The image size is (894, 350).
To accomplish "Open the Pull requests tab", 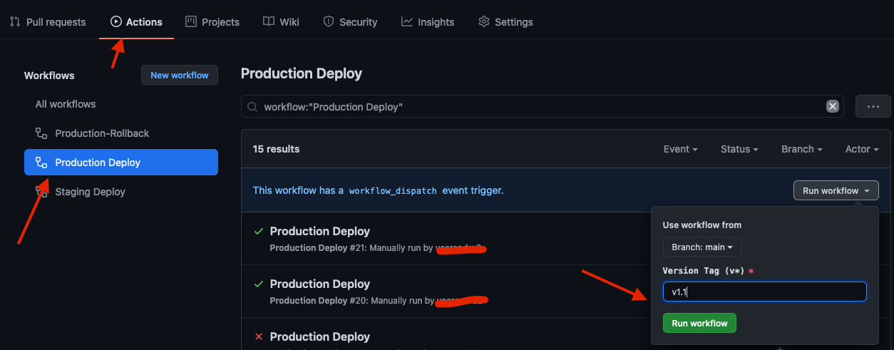I will 48,22.
